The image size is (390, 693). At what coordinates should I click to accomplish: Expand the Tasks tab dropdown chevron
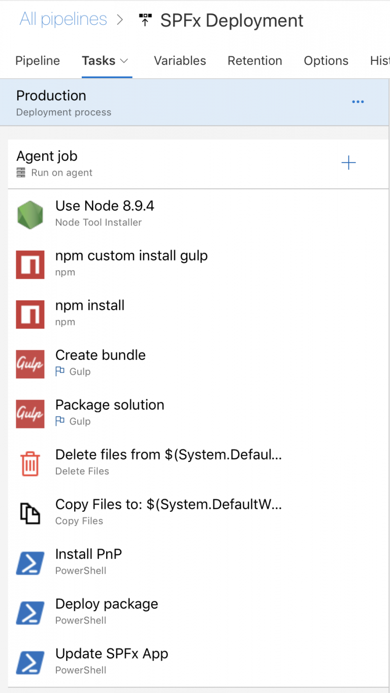tap(124, 61)
